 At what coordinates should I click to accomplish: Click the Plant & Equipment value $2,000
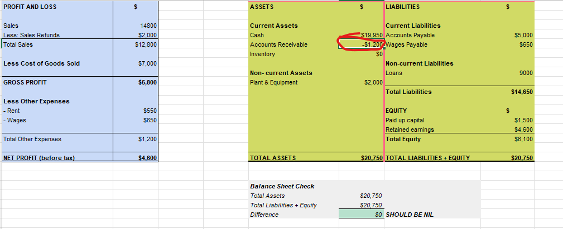[x=373, y=82]
